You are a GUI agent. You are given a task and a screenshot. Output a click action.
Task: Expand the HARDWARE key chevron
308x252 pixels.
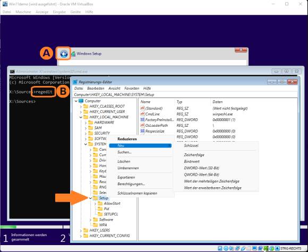85,123
